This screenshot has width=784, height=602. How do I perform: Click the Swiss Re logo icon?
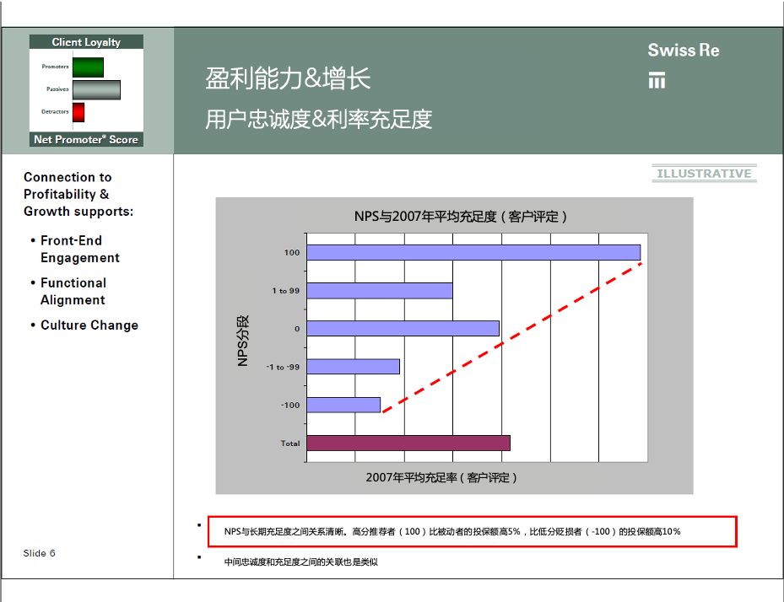pyautogui.click(x=657, y=80)
